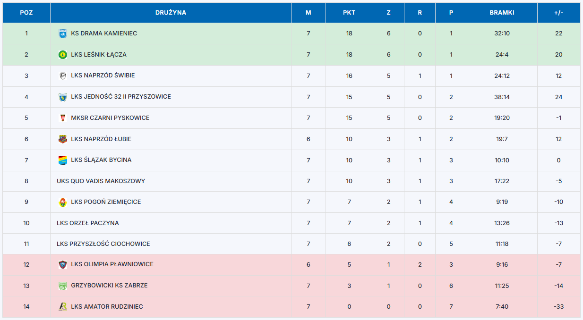The width and height of the screenshot is (583, 320).
Task: Click the POZ column header
Action: click(x=26, y=13)
